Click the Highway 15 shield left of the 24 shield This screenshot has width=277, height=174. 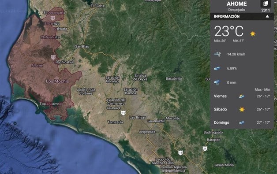pyautogui.click(x=180, y=153)
